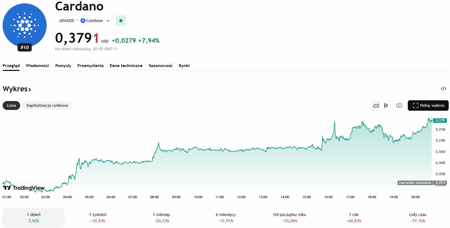Open the Wiadomości tab

pos(37,66)
